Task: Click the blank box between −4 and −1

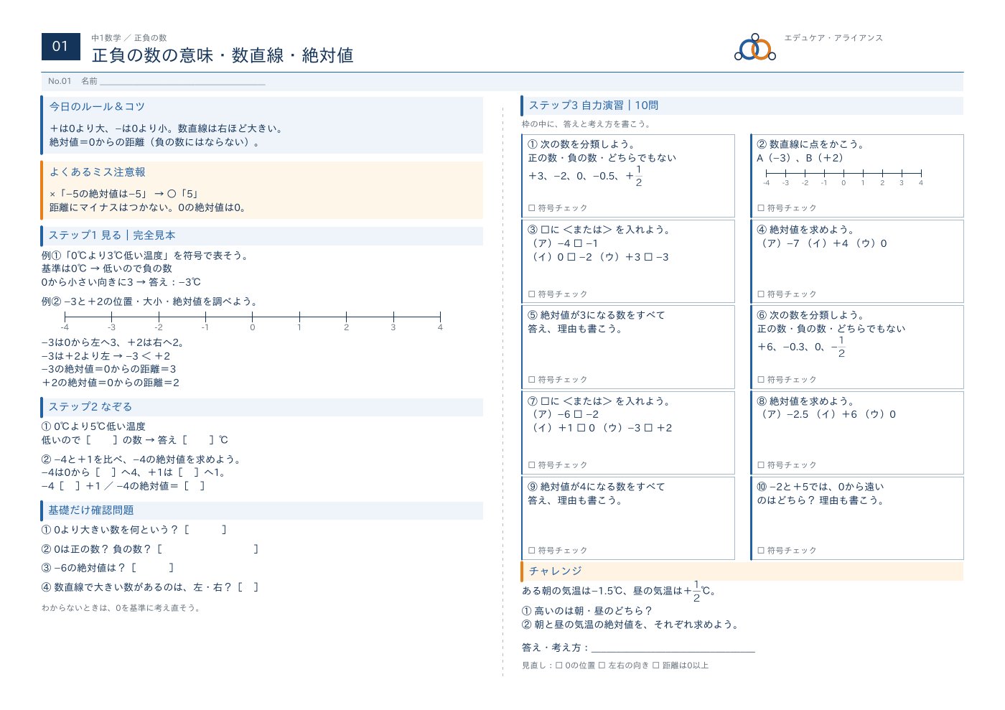Action: pos(578,243)
